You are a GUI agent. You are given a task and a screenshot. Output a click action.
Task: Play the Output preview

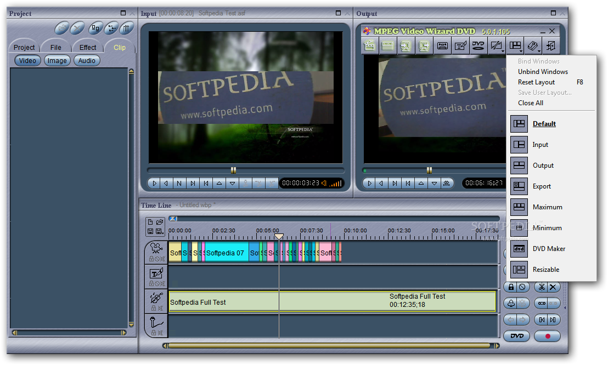click(x=369, y=183)
